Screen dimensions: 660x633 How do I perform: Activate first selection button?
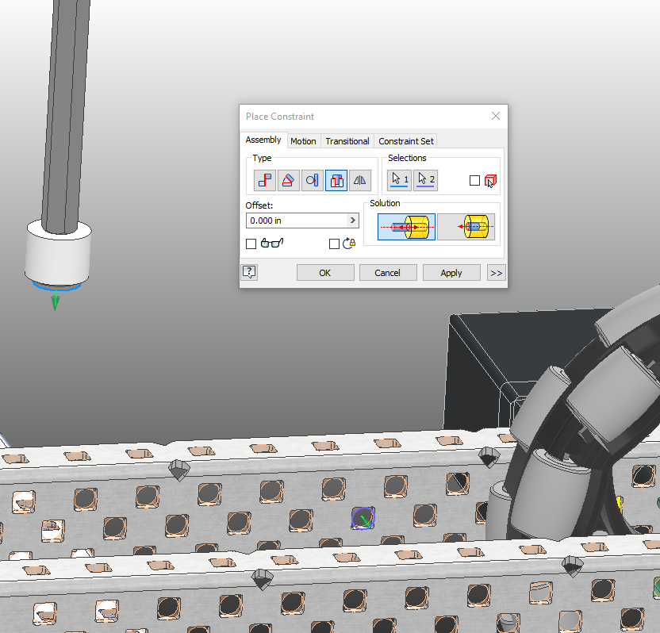click(400, 180)
